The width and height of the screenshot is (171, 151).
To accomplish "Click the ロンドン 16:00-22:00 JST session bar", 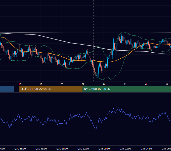I will 51,89.
